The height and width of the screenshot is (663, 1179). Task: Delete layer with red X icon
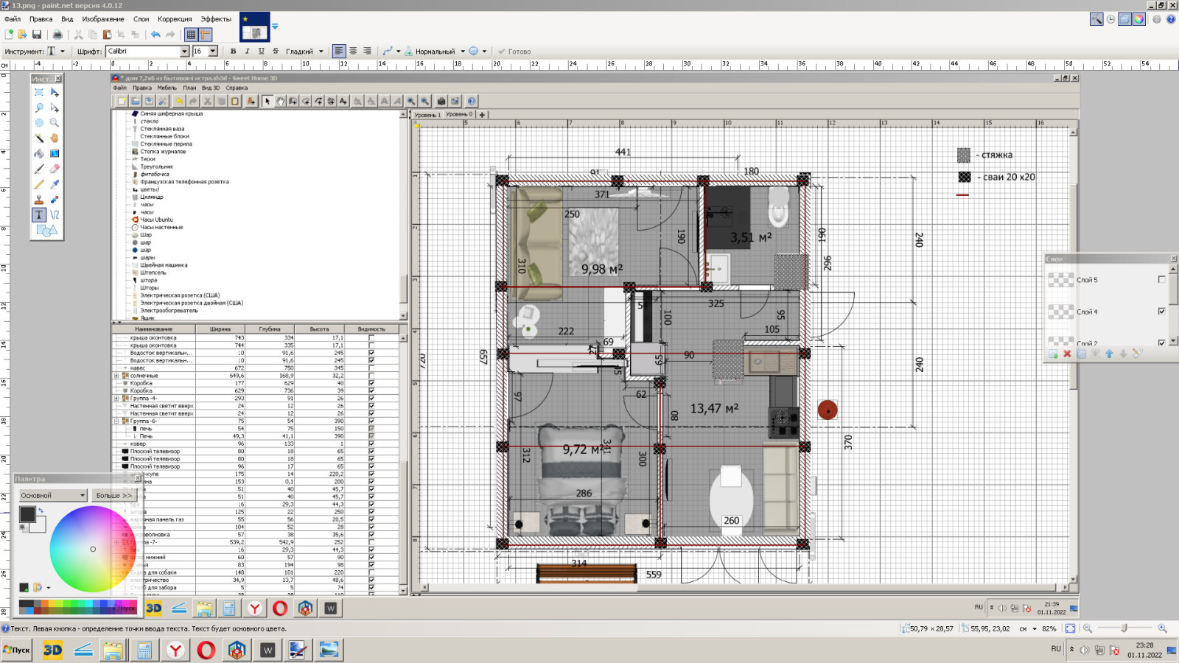coord(1067,354)
